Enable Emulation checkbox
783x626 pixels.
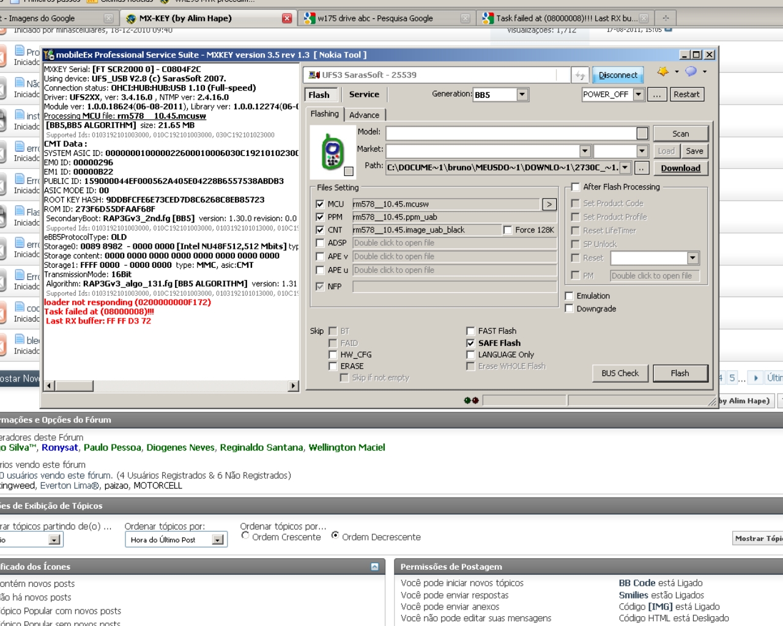(x=569, y=296)
